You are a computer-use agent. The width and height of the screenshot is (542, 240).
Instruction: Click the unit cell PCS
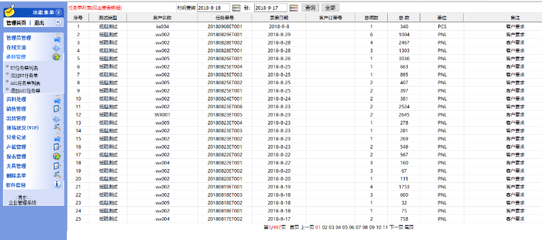click(x=442, y=26)
